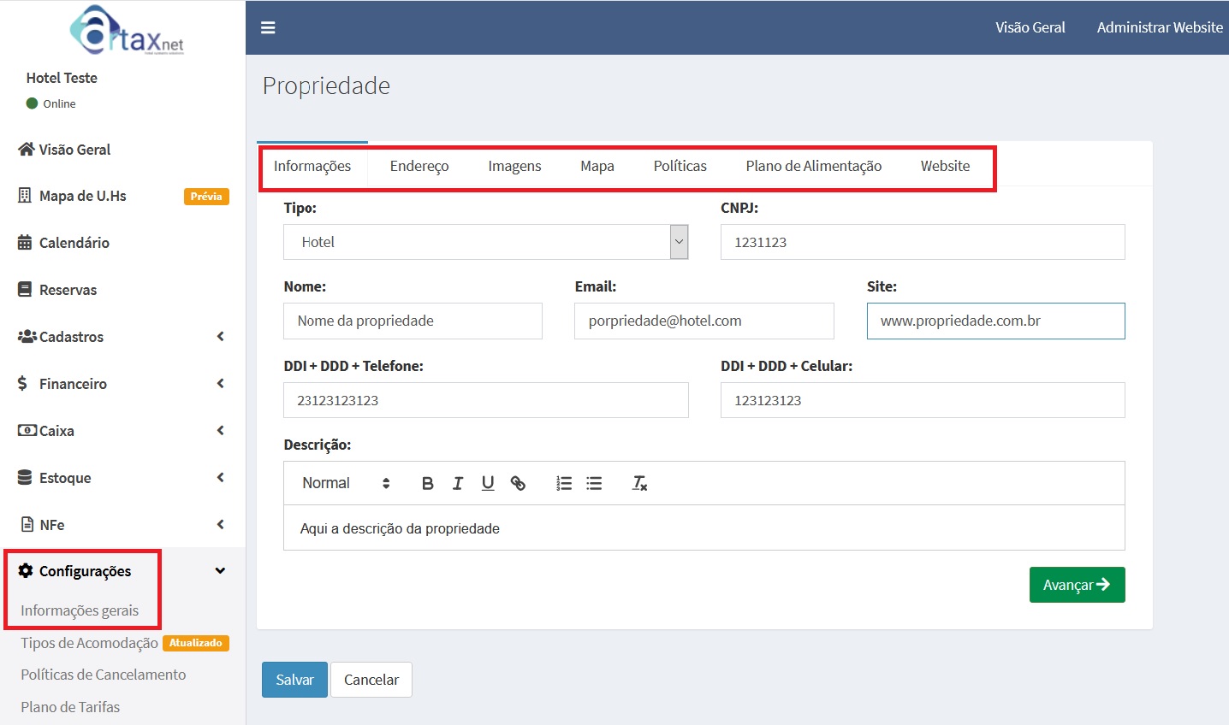Click the Caixa money icon
1229x725 pixels.
tap(27, 431)
